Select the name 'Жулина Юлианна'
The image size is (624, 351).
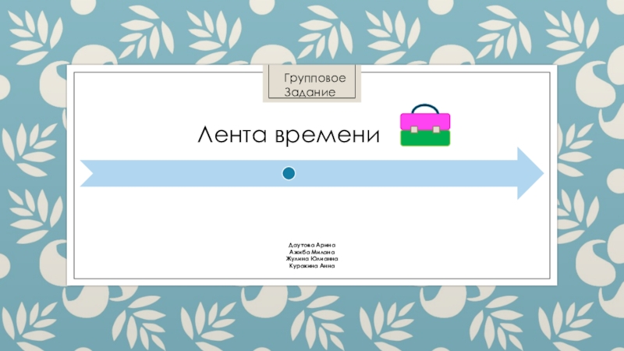(312, 259)
